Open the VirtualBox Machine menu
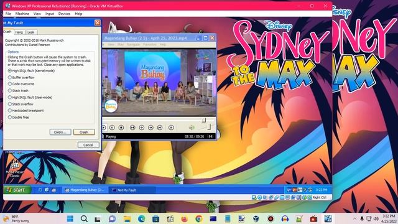This screenshot has width=398, height=224. pyautogui.click(x=22, y=14)
